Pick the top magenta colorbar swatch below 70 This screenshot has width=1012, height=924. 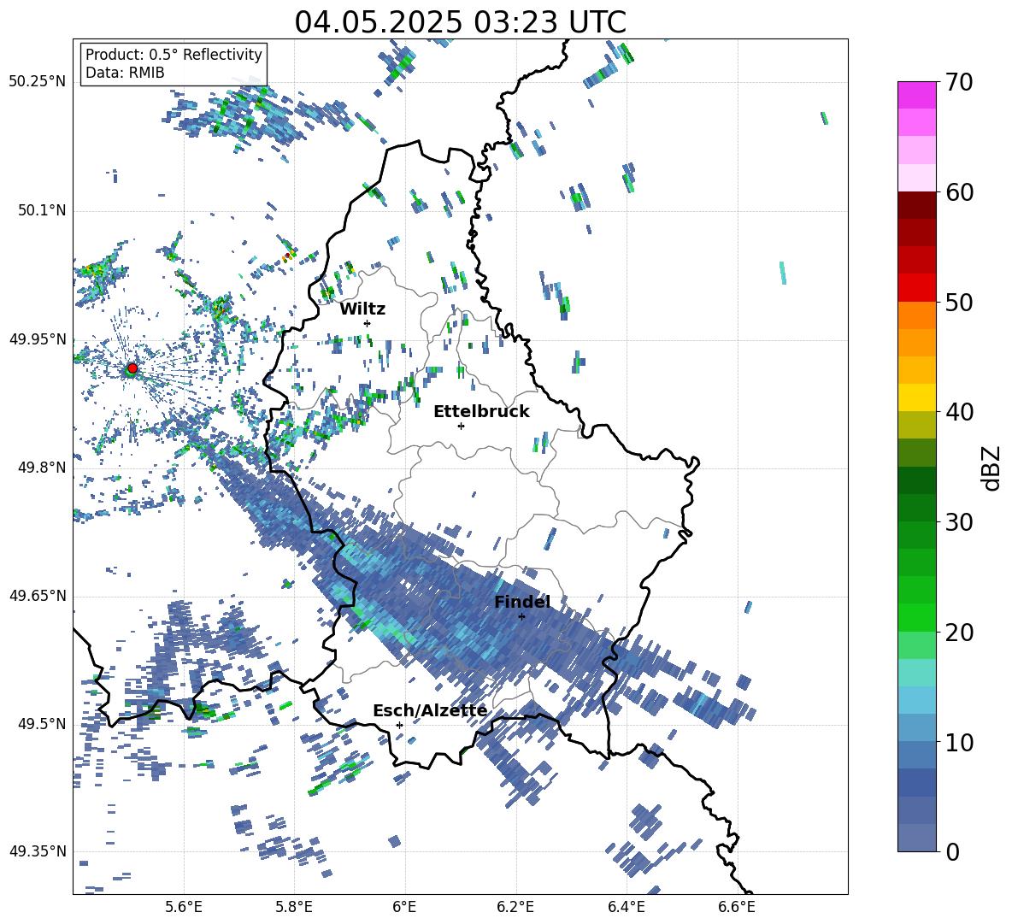click(x=916, y=96)
